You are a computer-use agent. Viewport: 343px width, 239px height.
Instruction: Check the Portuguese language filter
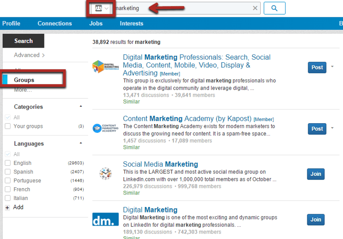coord(8,180)
